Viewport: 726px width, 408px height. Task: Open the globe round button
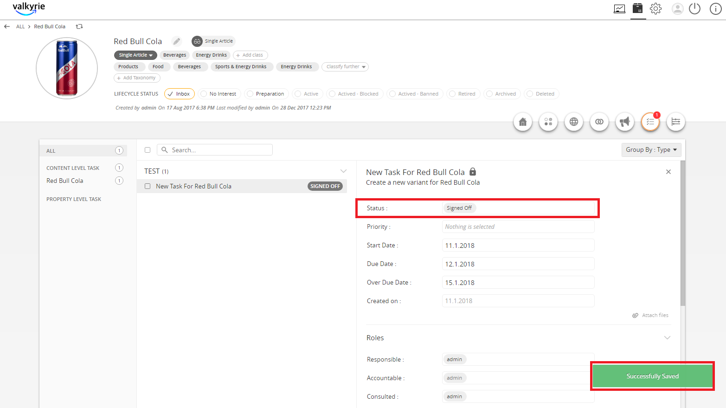(574, 122)
